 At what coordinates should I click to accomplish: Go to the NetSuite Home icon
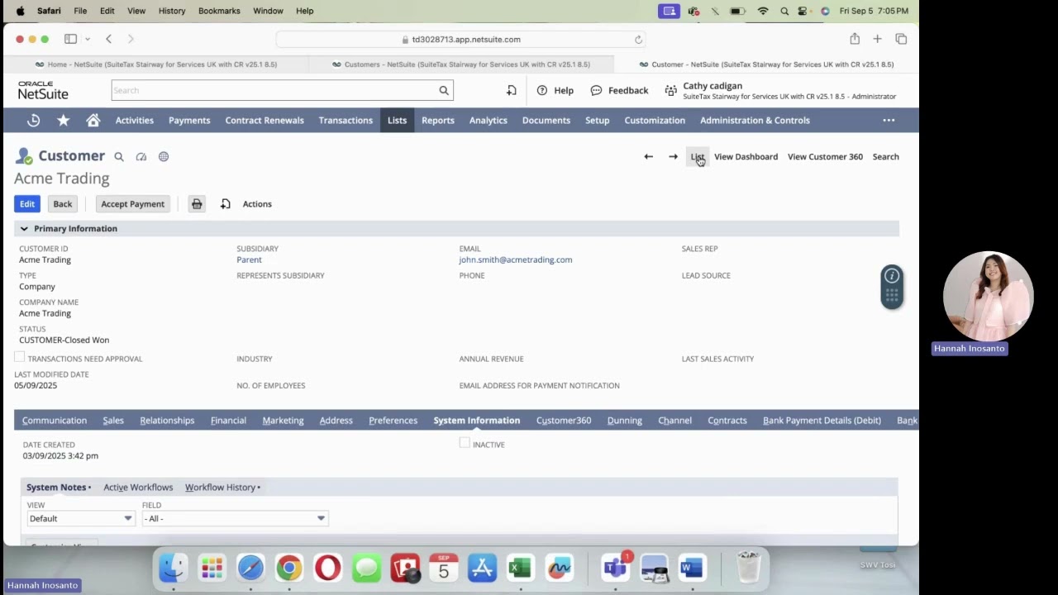click(93, 121)
